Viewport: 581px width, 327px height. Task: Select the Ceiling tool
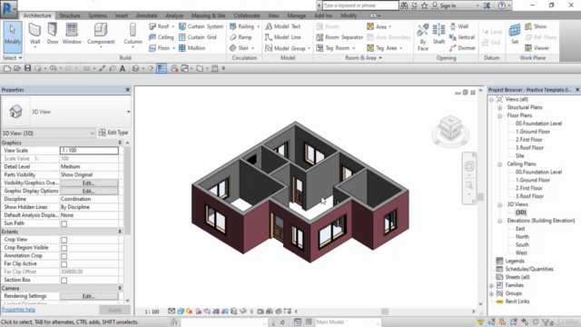coord(162,37)
